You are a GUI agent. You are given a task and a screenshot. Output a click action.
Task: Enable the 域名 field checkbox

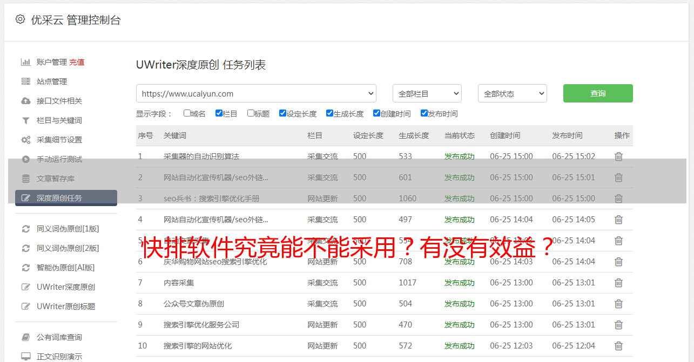pyautogui.click(x=187, y=113)
